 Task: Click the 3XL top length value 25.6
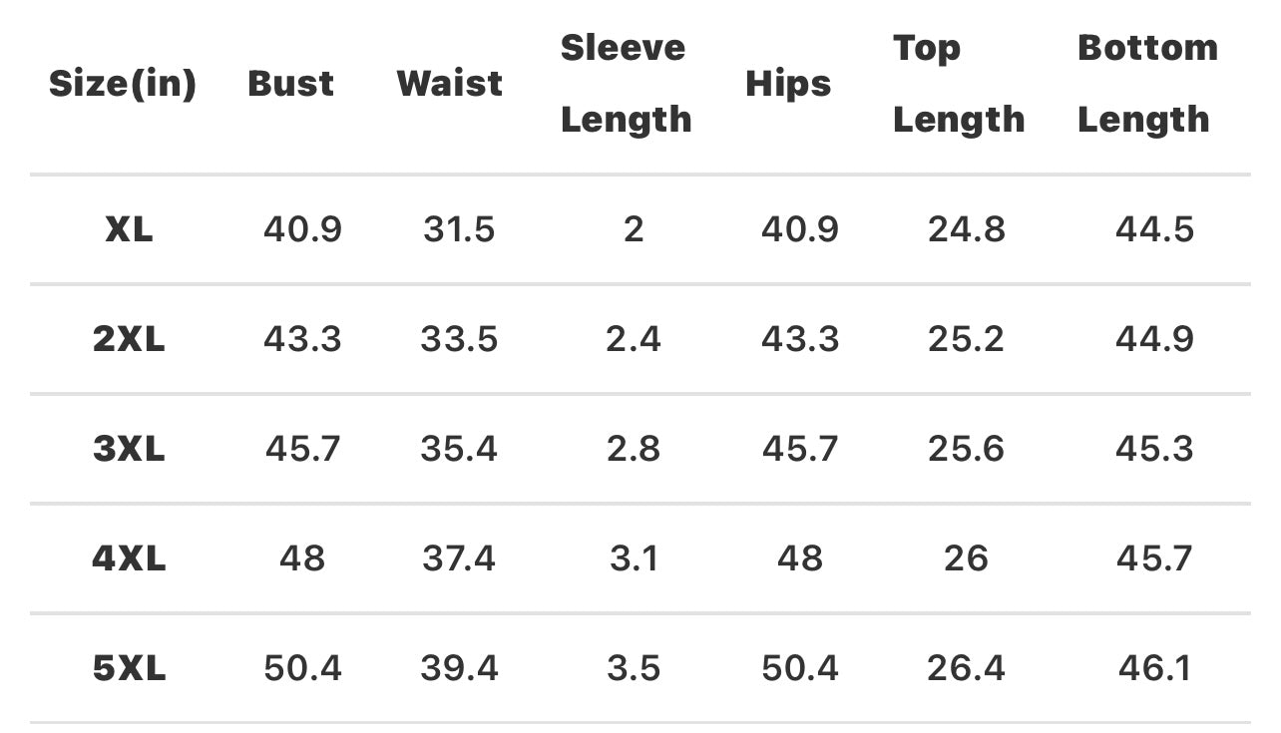[966, 450]
